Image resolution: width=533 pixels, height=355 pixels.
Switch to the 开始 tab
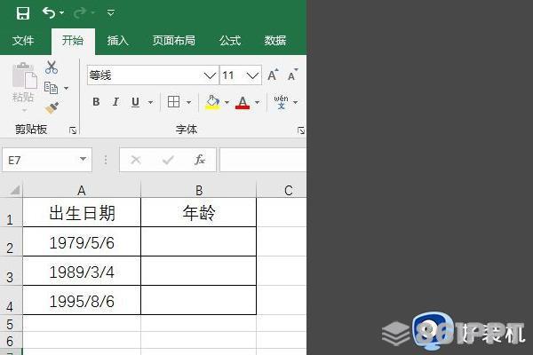tap(73, 41)
